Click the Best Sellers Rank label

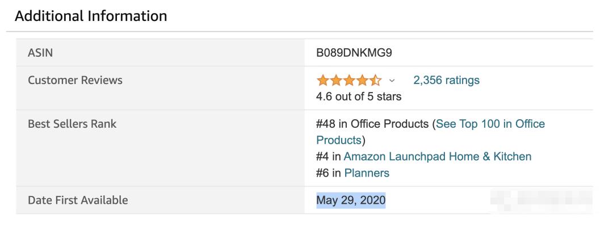tap(72, 124)
